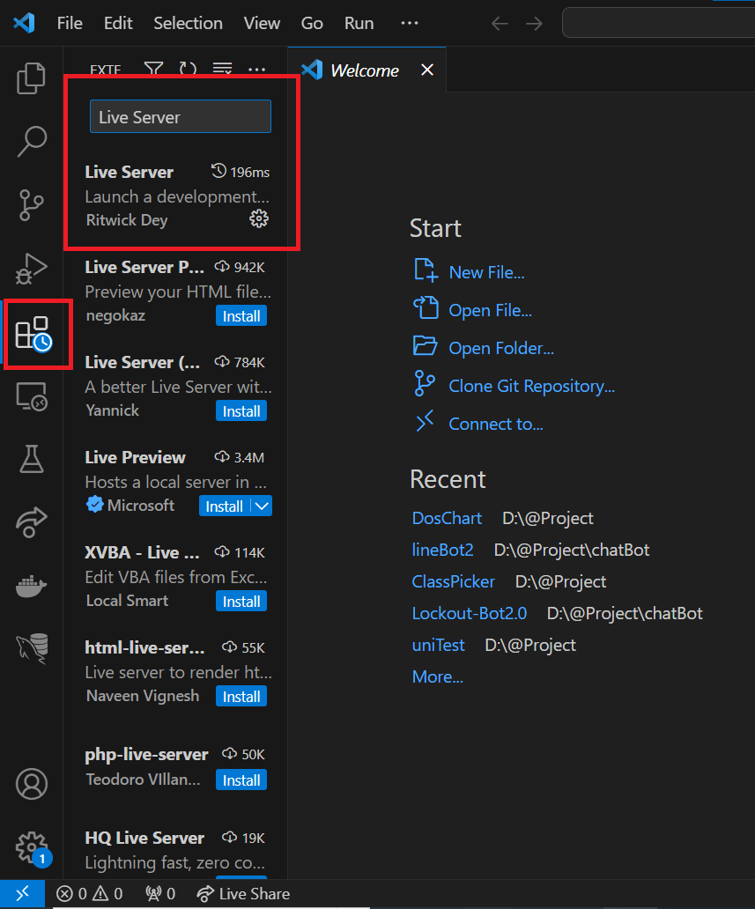755x909 pixels.
Task: Open the Run and Debug view
Action: coord(32,269)
